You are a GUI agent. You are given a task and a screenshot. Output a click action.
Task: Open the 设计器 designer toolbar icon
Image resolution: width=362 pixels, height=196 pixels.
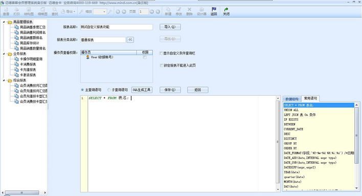click(x=201, y=10)
